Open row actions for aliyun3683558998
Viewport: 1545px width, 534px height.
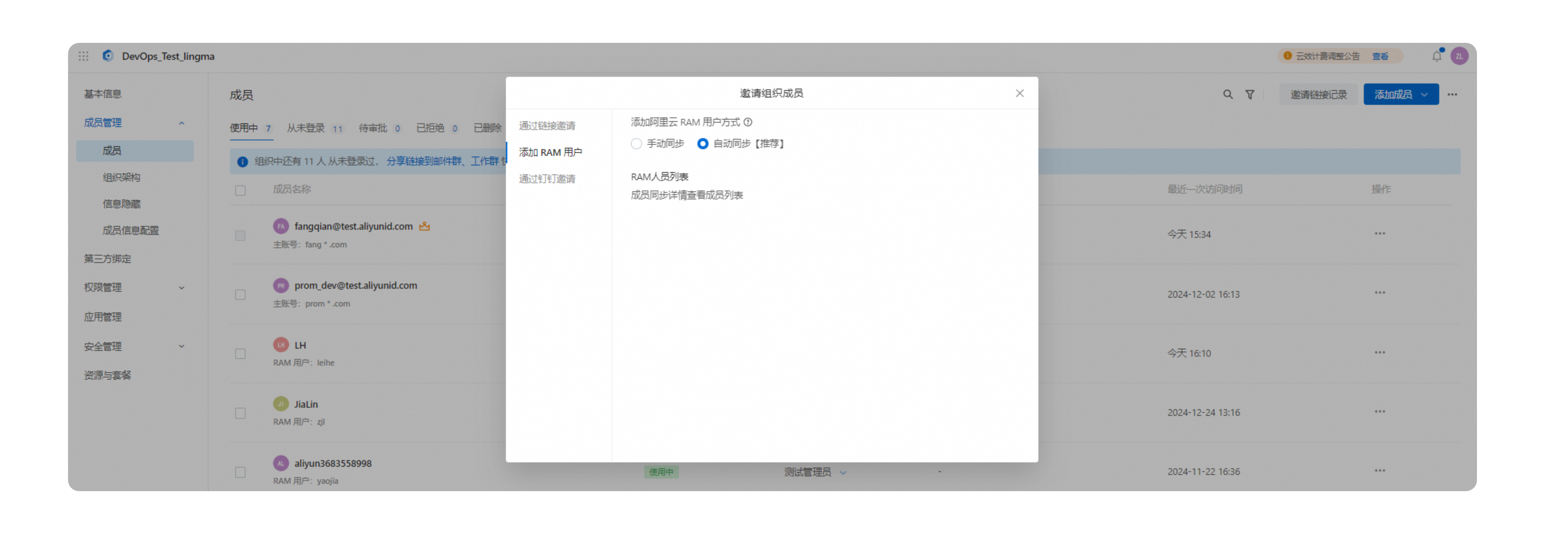pyautogui.click(x=1380, y=470)
